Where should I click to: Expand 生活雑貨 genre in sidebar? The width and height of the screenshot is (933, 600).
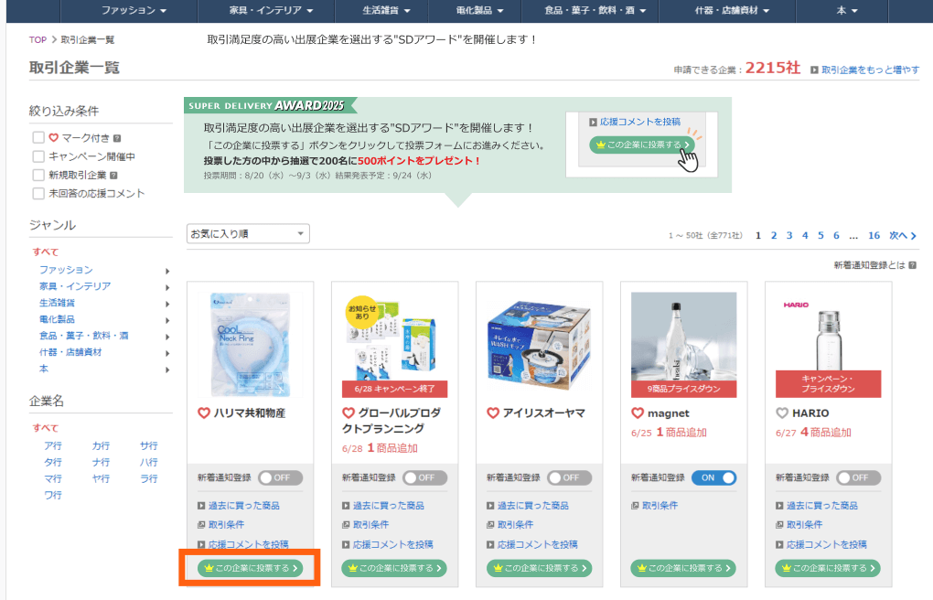coord(167,305)
